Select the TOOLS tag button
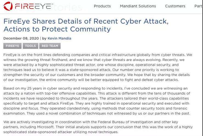 coord(30,46)
